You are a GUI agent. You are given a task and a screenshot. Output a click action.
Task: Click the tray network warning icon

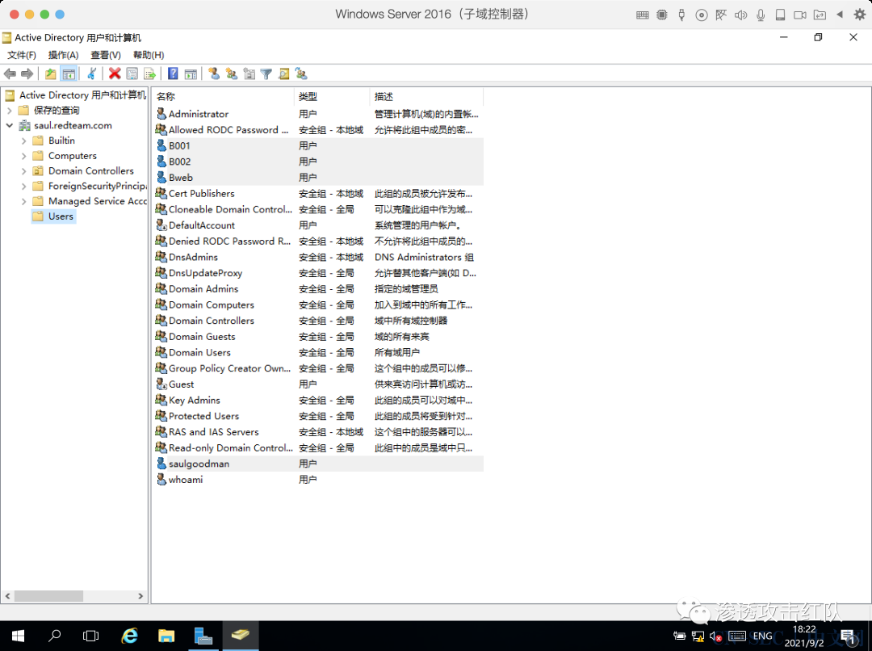point(698,636)
